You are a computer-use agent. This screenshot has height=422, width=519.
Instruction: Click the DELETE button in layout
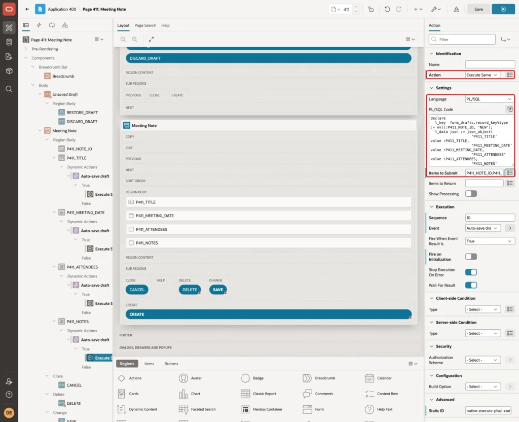tap(190, 290)
